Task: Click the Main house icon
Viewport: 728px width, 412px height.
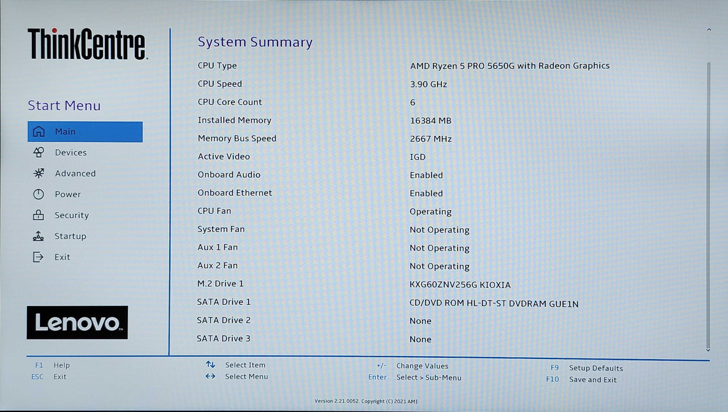Action: tap(39, 132)
